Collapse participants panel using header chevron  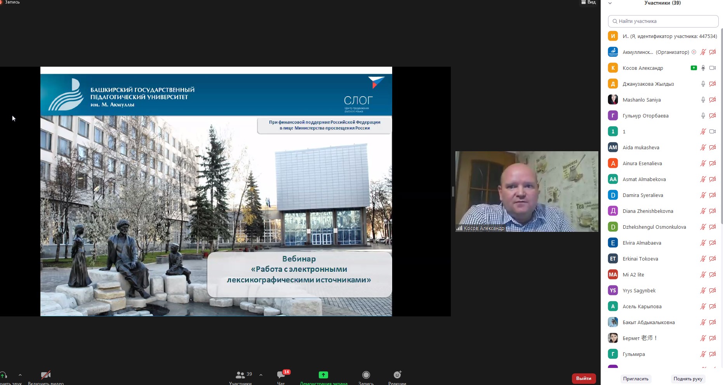tap(610, 3)
